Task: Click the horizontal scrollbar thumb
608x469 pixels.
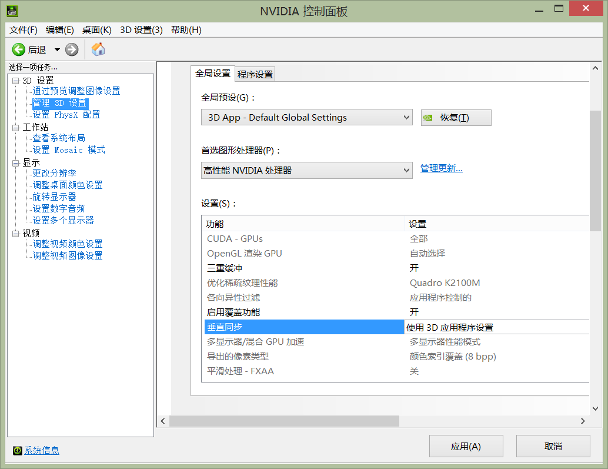Action: (284, 421)
